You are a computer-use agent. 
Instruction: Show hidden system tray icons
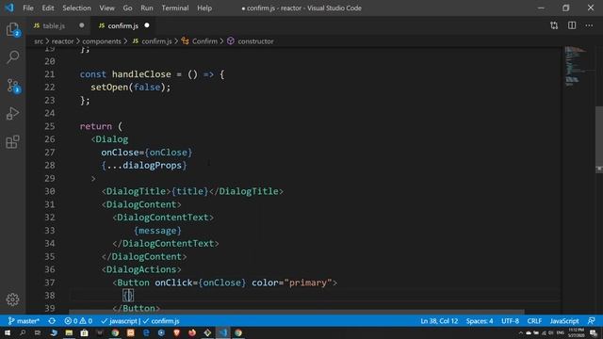[x=521, y=332]
